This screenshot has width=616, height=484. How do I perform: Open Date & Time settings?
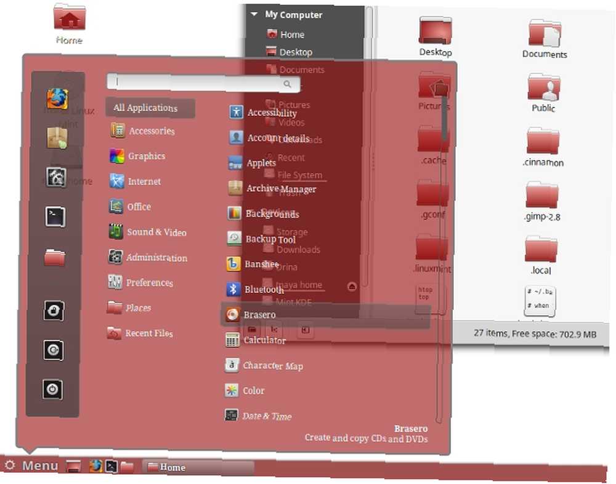[257, 415]
